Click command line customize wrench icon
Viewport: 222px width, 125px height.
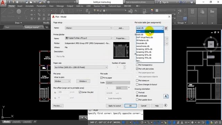(86, 118)
